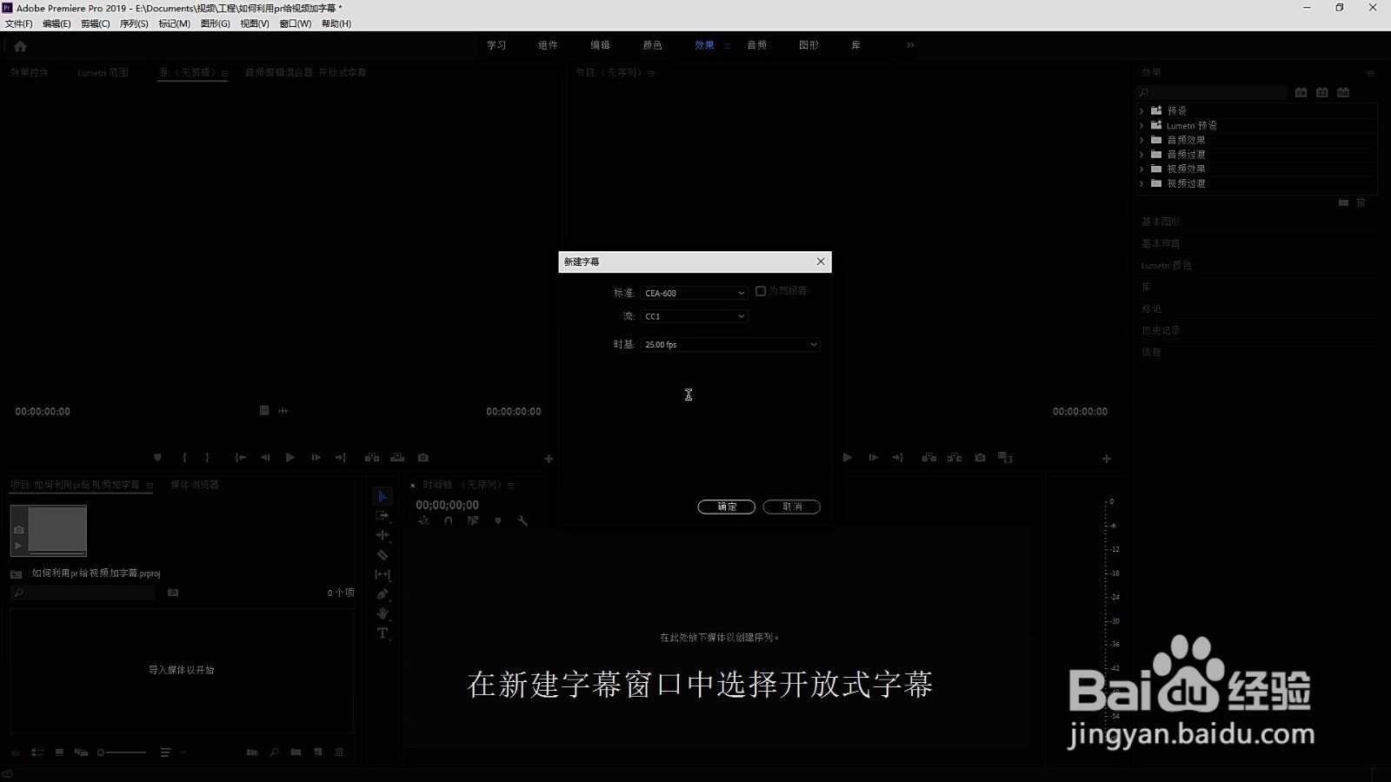Click Overwrite button in Source monitor
The width and height of the screenshot is (1391, 782).
coord(397,458)
